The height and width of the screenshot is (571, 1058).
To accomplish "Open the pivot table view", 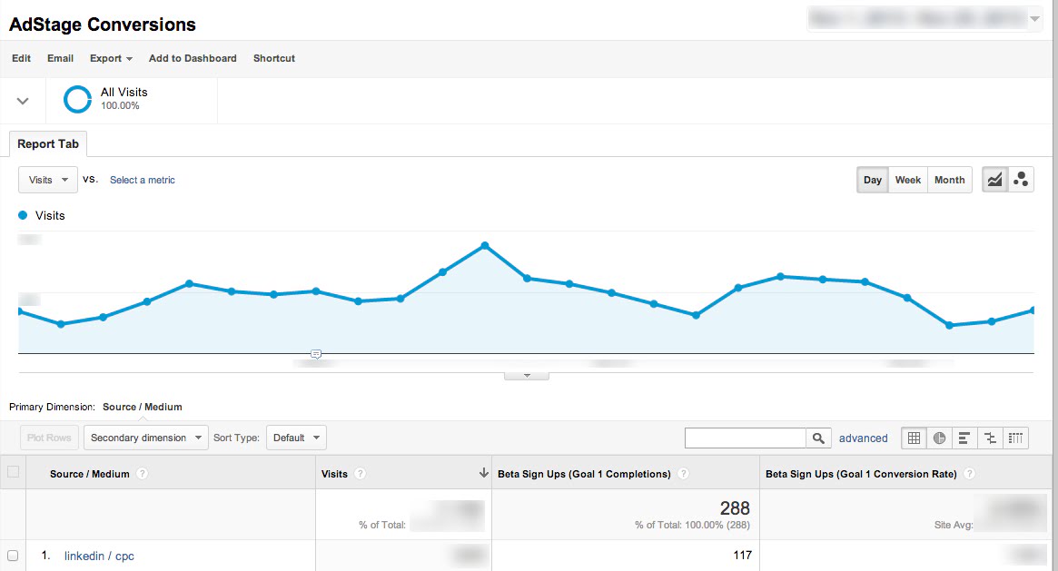I will 1015,438.
